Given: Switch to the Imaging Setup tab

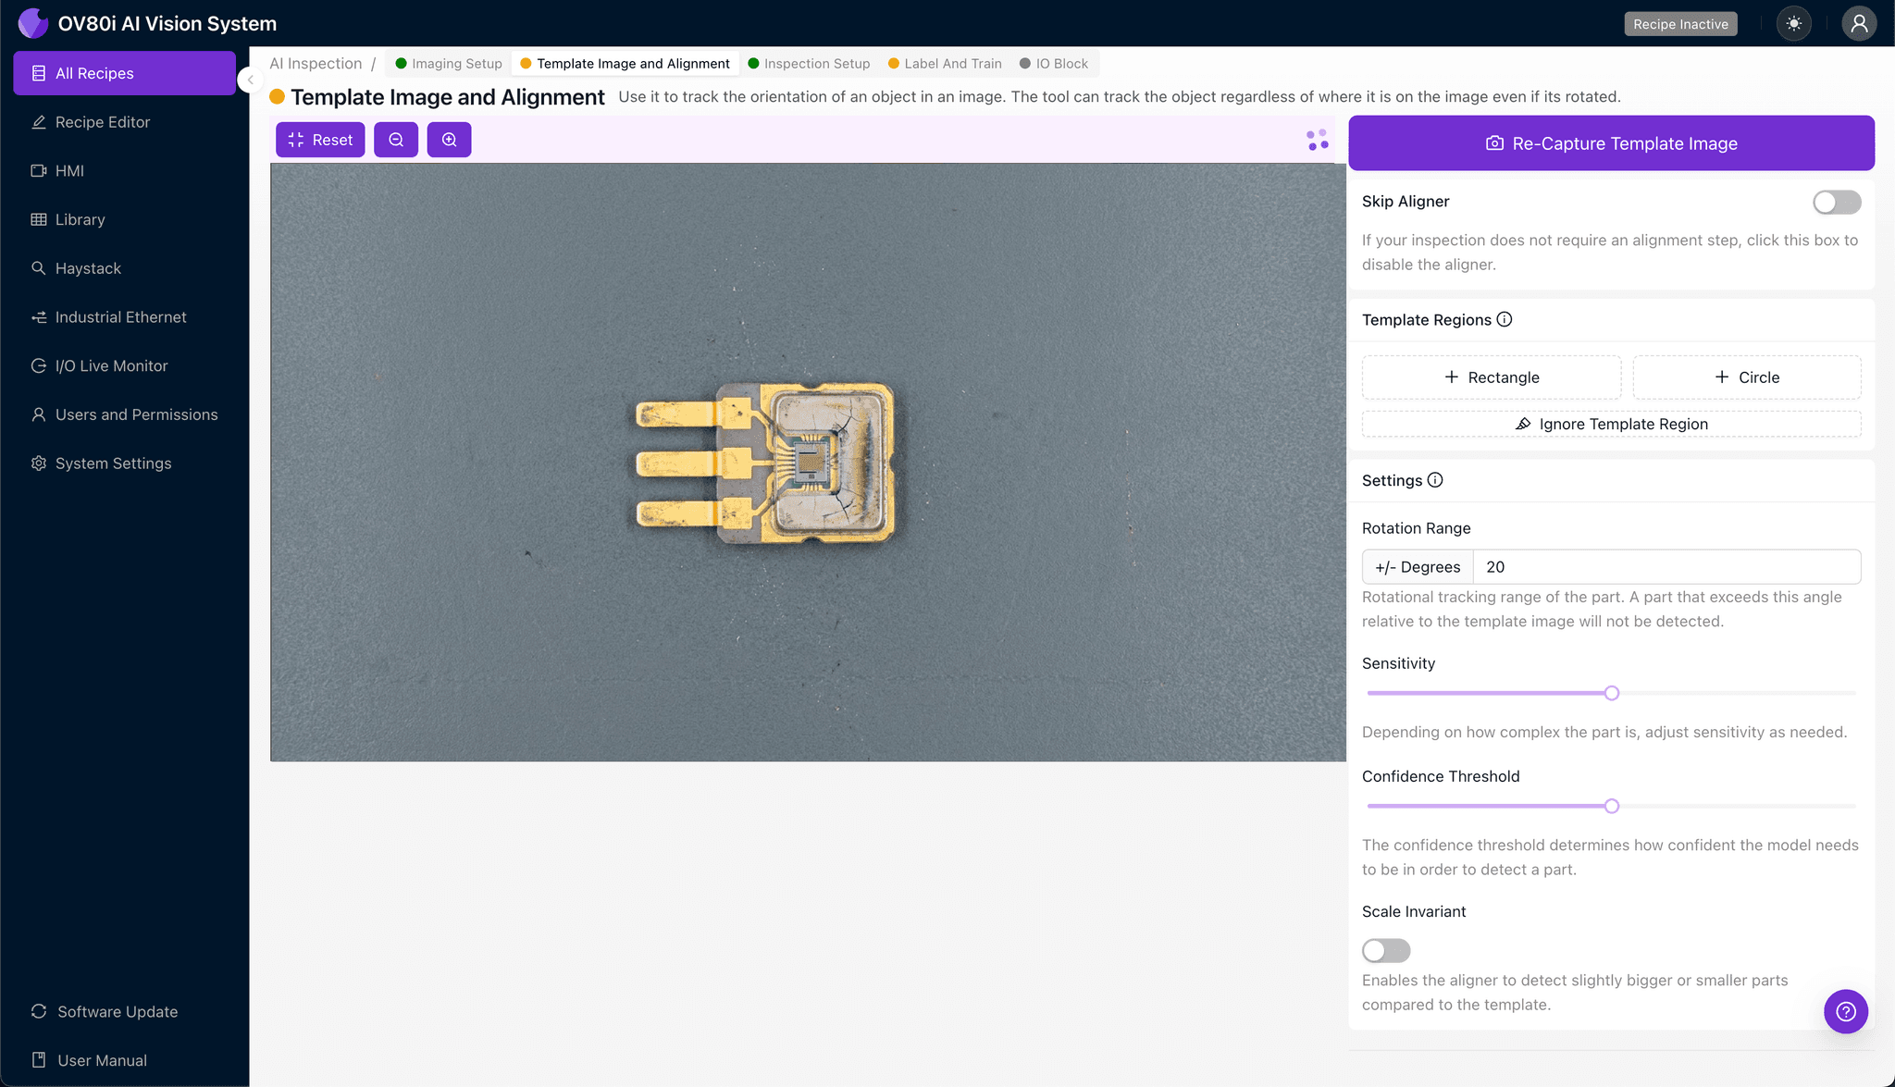Looking at the screenshot, I should (449, 64).
